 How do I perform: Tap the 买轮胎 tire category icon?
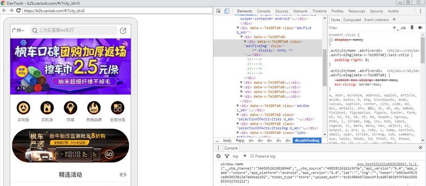click(23, 108)
